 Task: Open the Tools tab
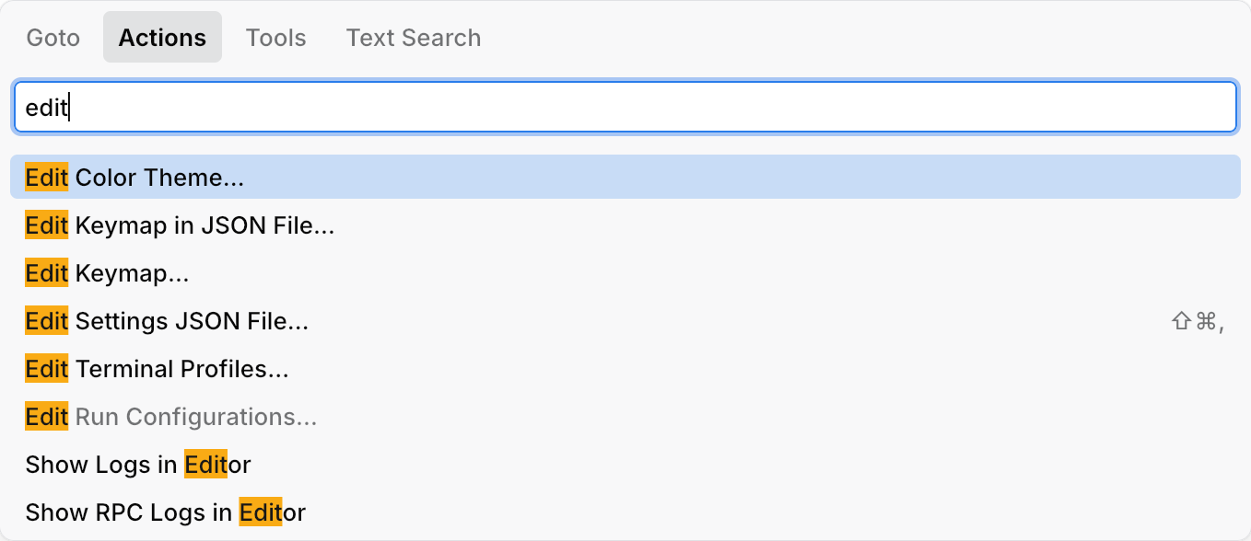pos(275,38)
